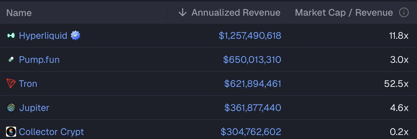Sort table by Annualized Revenue header

pos(236,13)
